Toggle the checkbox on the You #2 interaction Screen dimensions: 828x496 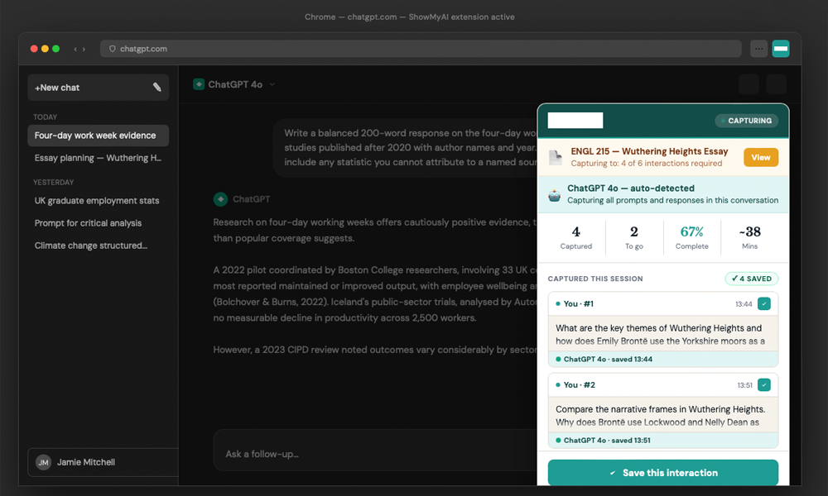coord(763,384)
